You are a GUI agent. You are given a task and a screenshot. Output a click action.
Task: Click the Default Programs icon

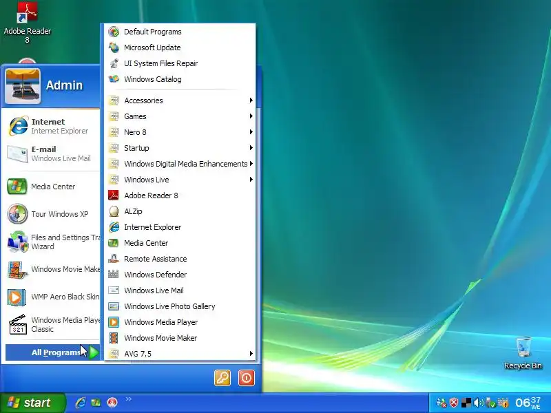pyautogui.click(x=114, y=32)
